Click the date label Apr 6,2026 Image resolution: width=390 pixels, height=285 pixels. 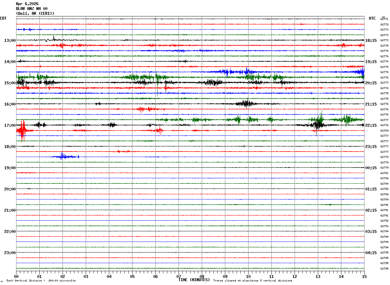point(27,4)
